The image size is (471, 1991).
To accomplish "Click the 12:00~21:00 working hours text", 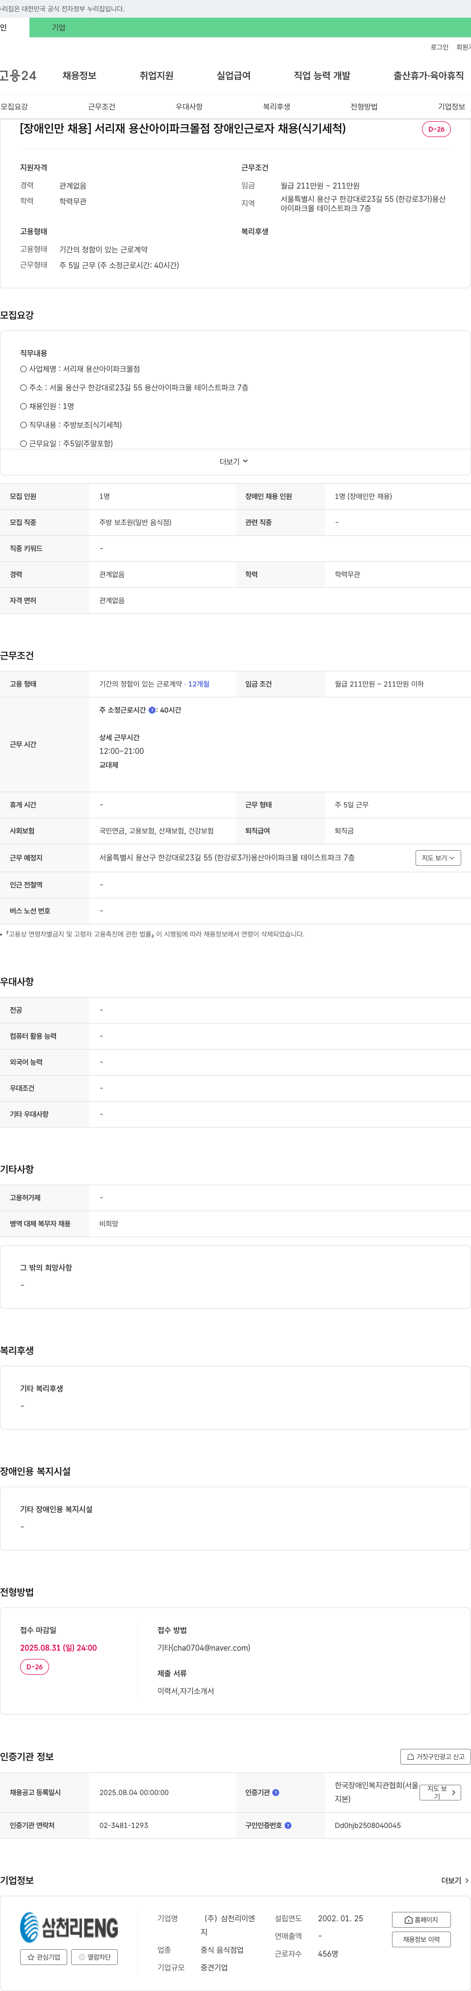I will [x=121, y=751].
